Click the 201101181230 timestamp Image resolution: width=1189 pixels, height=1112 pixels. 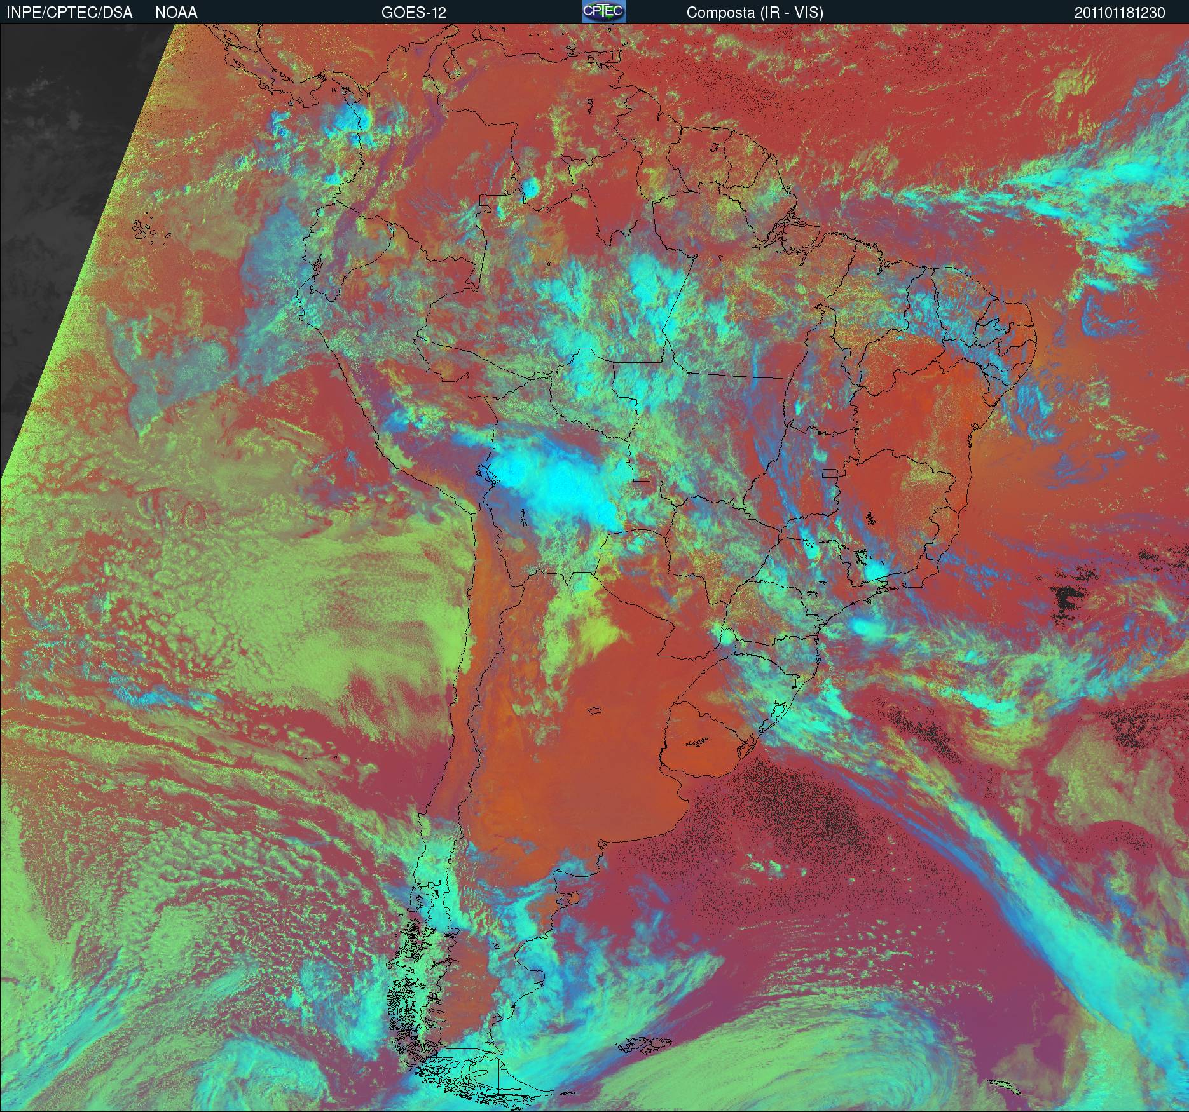[x=1120, y=13]
